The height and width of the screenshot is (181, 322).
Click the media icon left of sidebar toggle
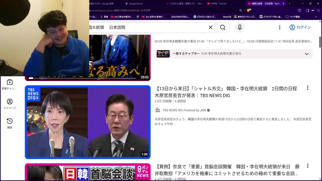(299, 11)
